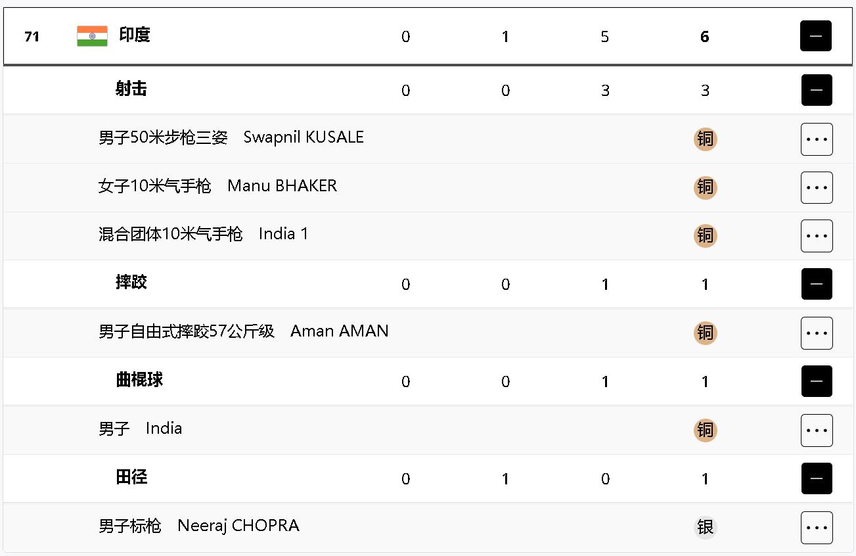This screenshot has width=856, height=556.
Task: Click Manu BHAKER's bronze medal badge
Action: [x=705, y=188]
